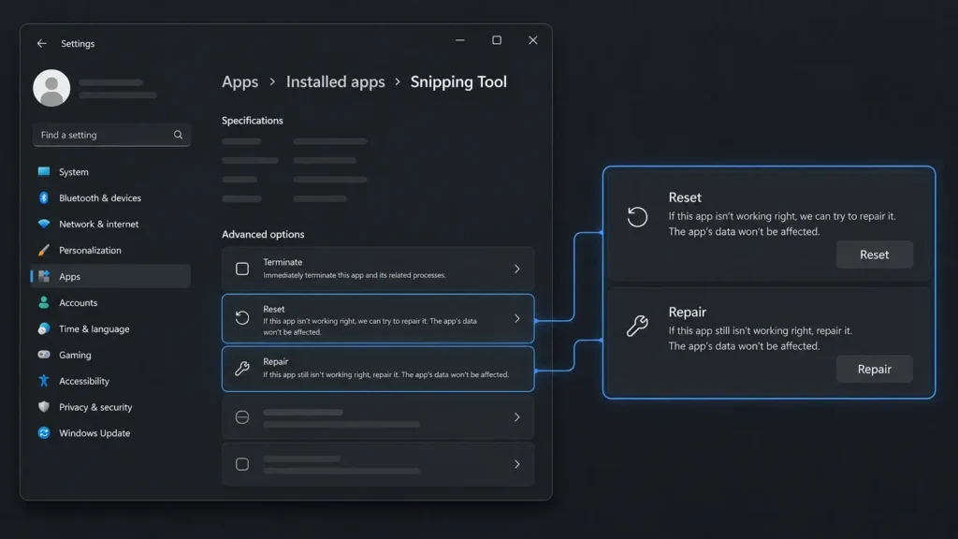Click the Advanced options heading
The image size is (958, 539).
(x=263, y=234)
